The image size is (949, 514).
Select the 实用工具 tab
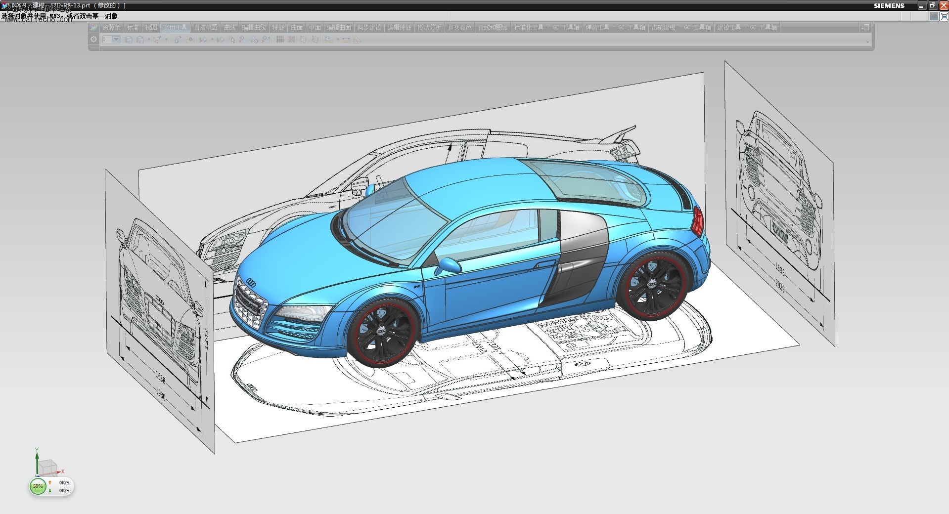[176, 28]
